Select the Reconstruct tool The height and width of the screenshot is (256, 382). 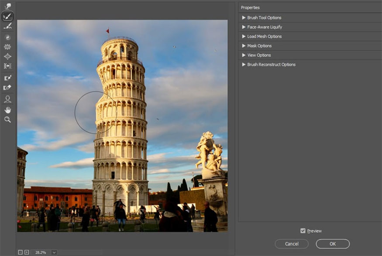7,16
